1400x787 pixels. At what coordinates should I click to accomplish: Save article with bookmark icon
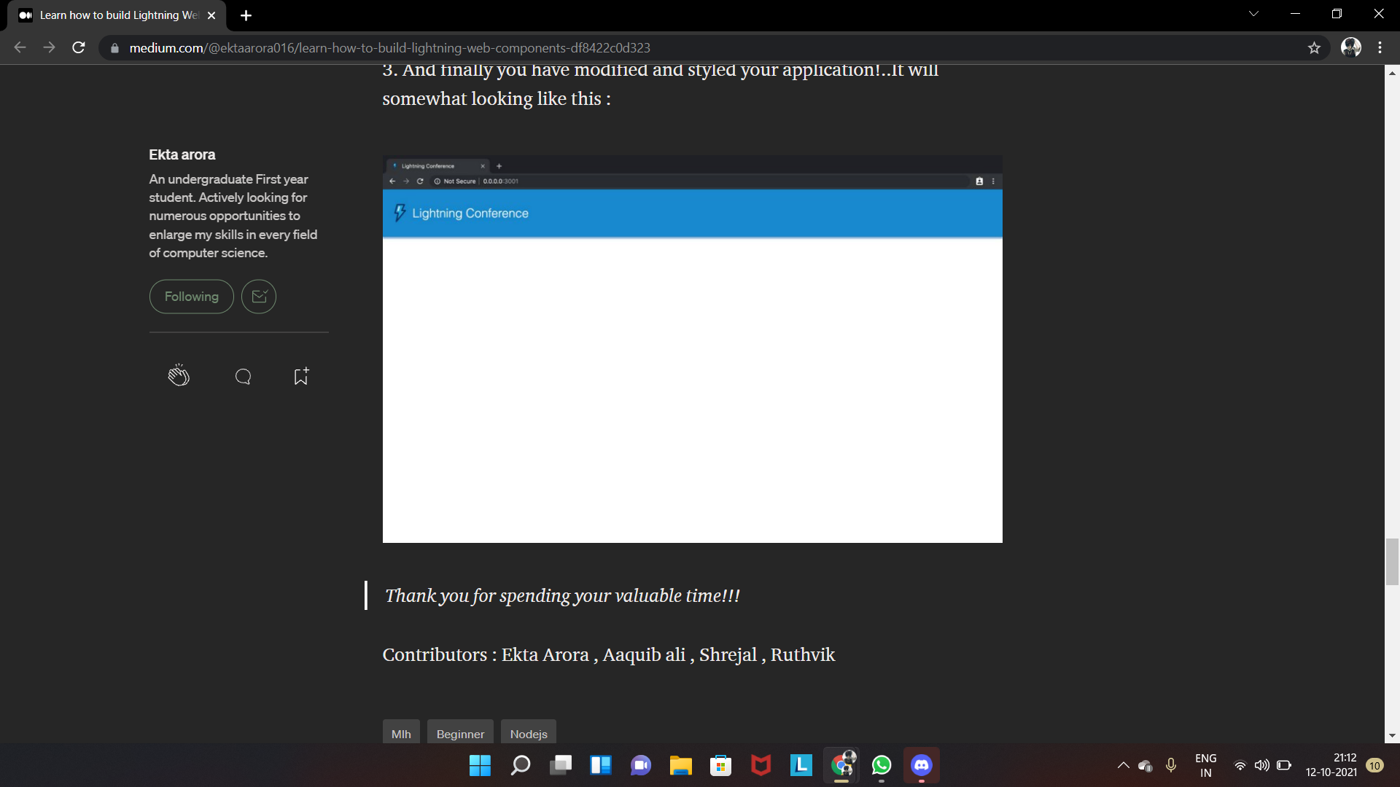coord(301,376)
